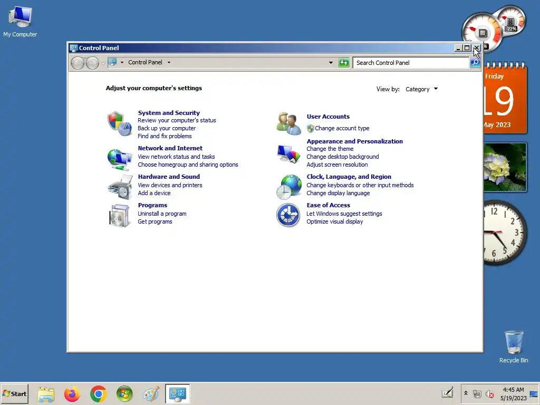
Task: Focus the Search Control Panel field
Action: [411, 63]
